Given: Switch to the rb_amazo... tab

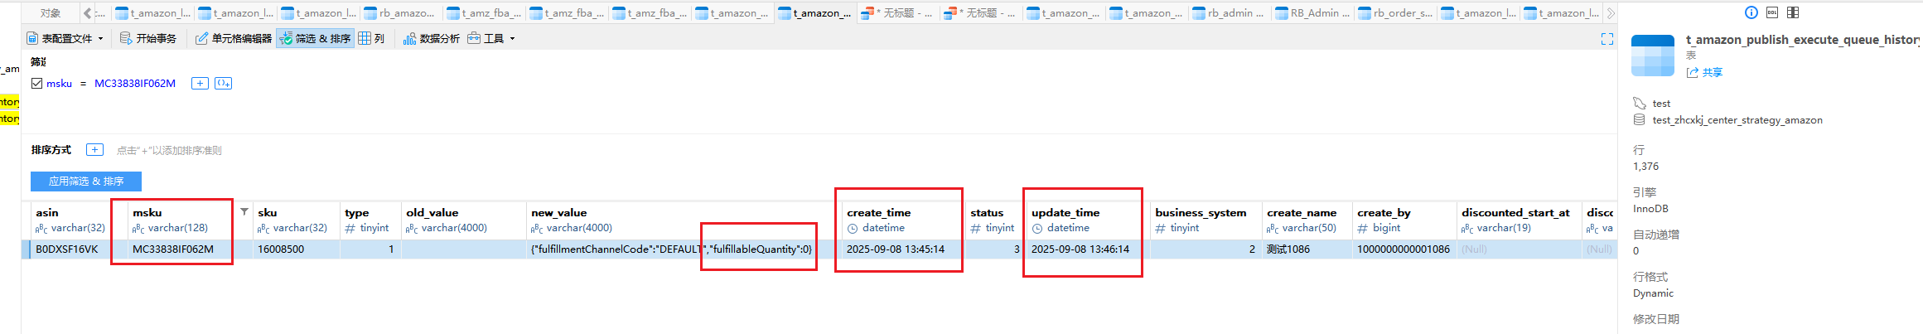Looking at the screenshot, I should click(x=401, y=13).
